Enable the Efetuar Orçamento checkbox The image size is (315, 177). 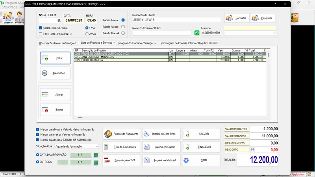pyautogui.click(x=41, y=34)
